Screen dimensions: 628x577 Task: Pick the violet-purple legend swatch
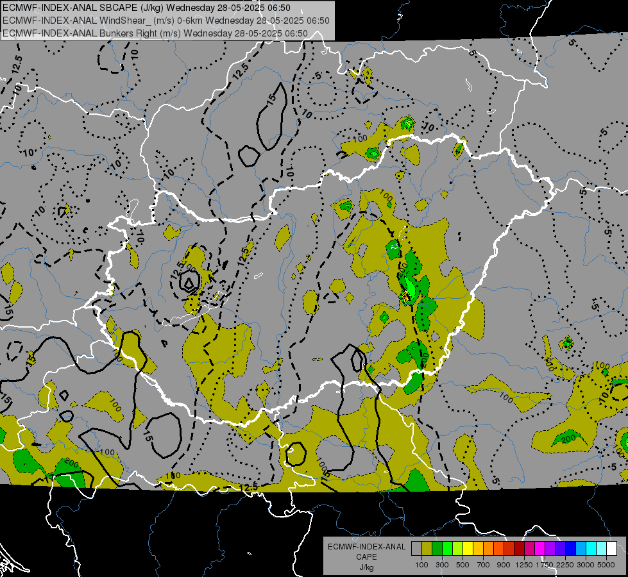[x=550, y=548]
